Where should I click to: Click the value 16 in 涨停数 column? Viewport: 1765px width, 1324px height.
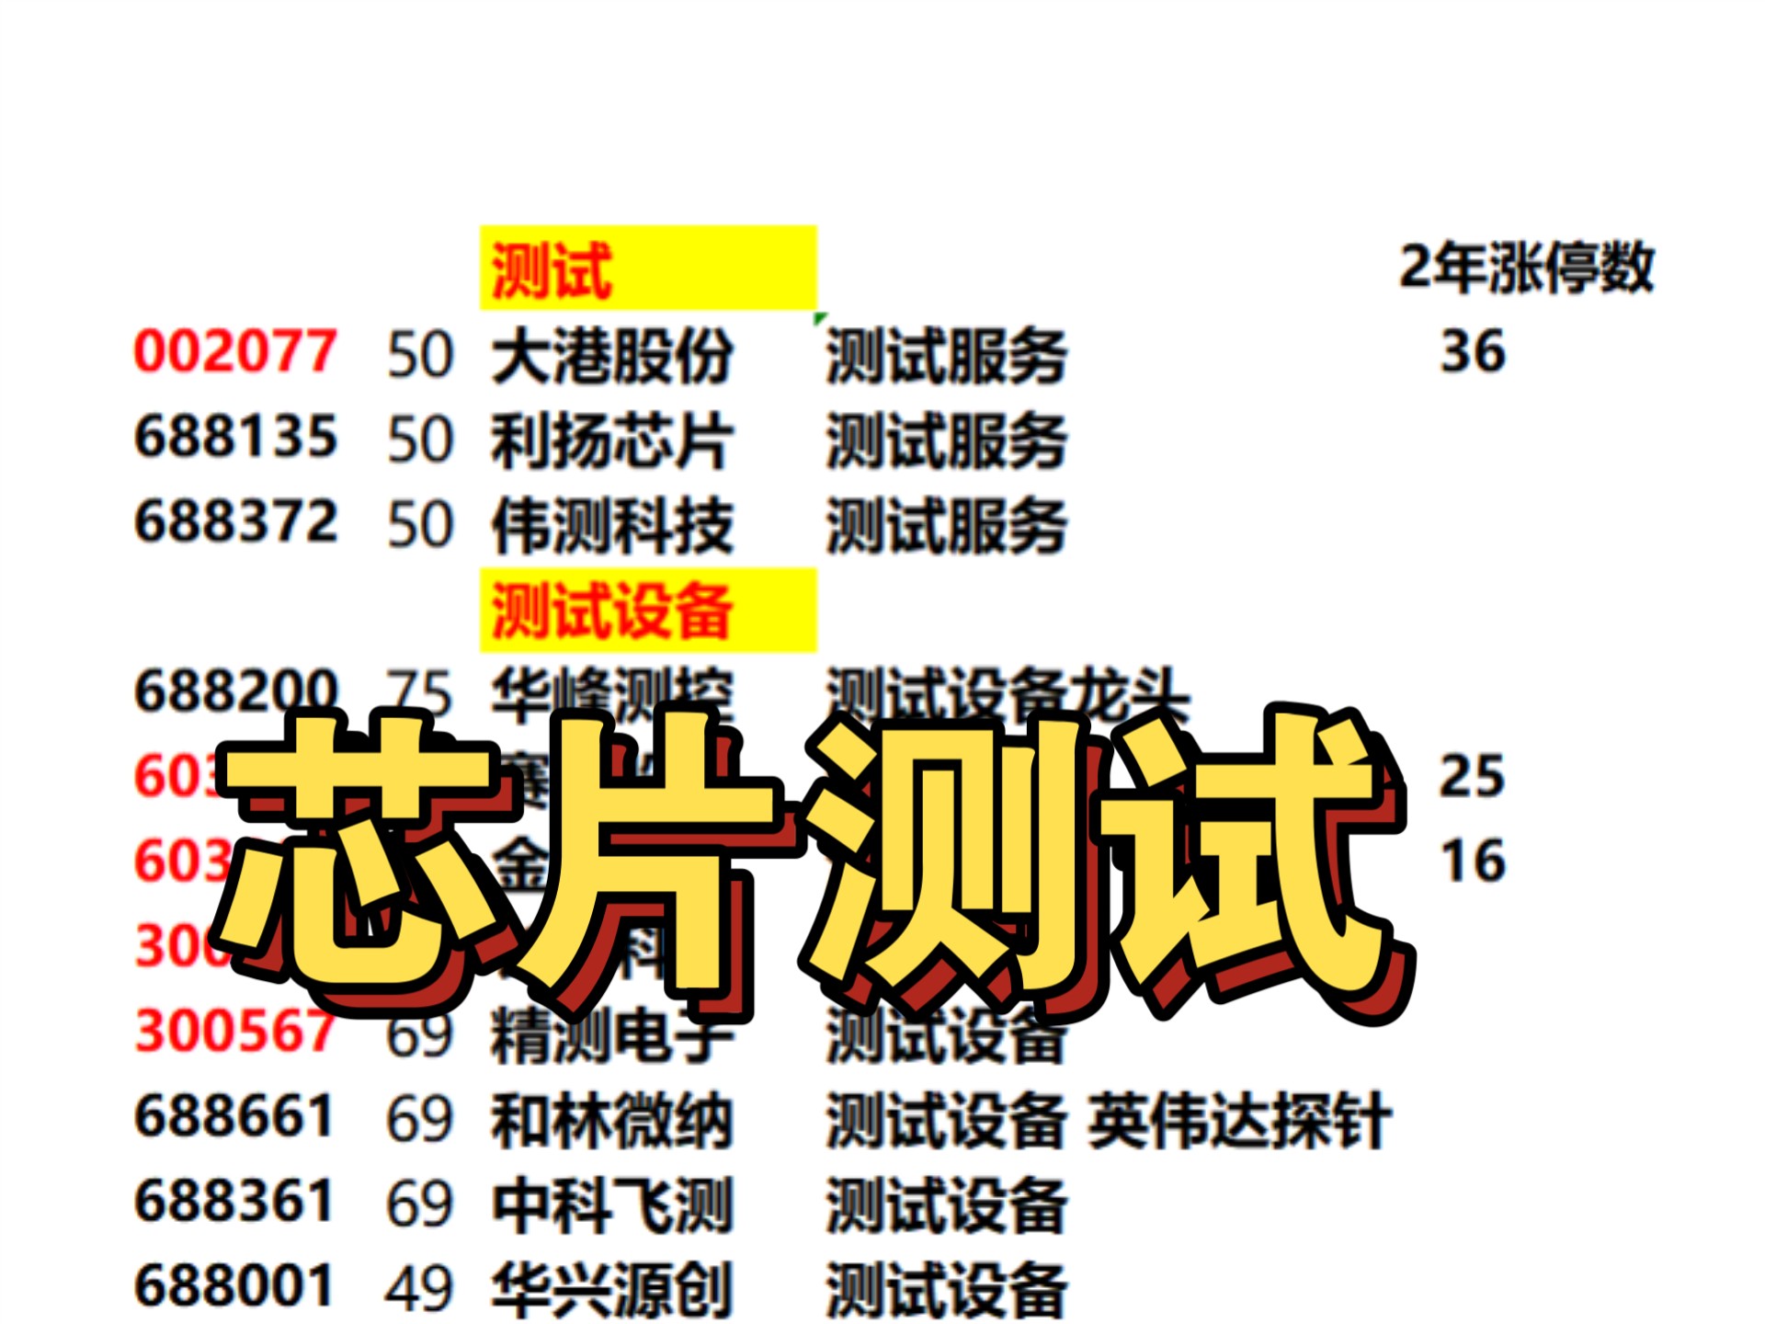coord(1473,862)
